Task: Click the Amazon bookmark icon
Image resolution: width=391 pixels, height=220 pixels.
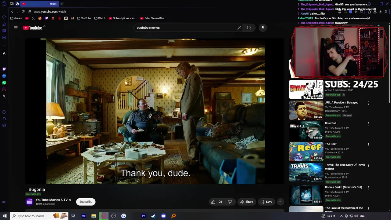Action: coord(66,18)
